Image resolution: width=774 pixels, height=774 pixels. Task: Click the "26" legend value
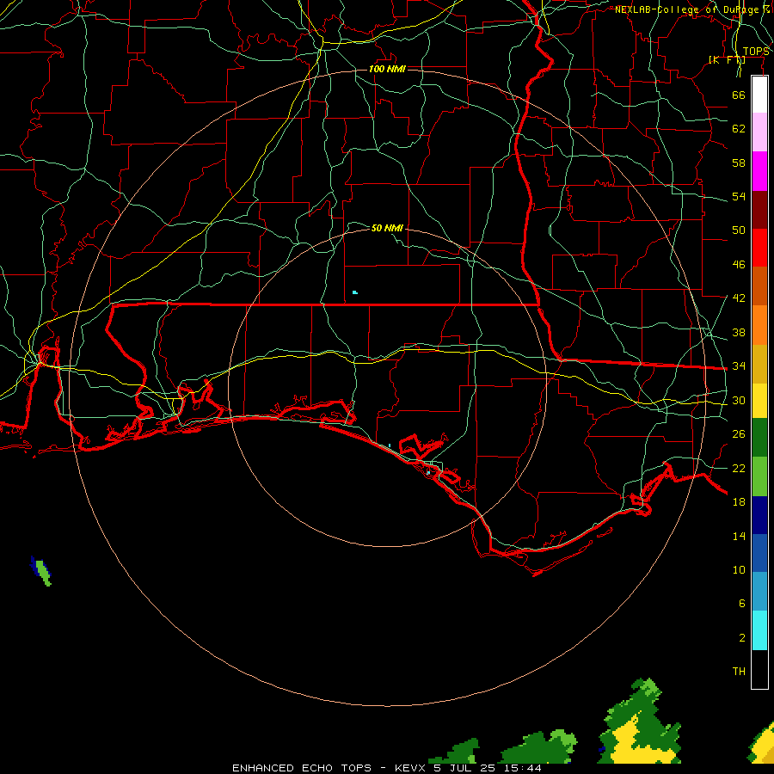(x=739, y=434)
